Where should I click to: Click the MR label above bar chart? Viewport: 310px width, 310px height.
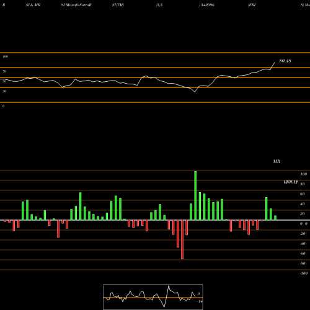click(277, 161)
